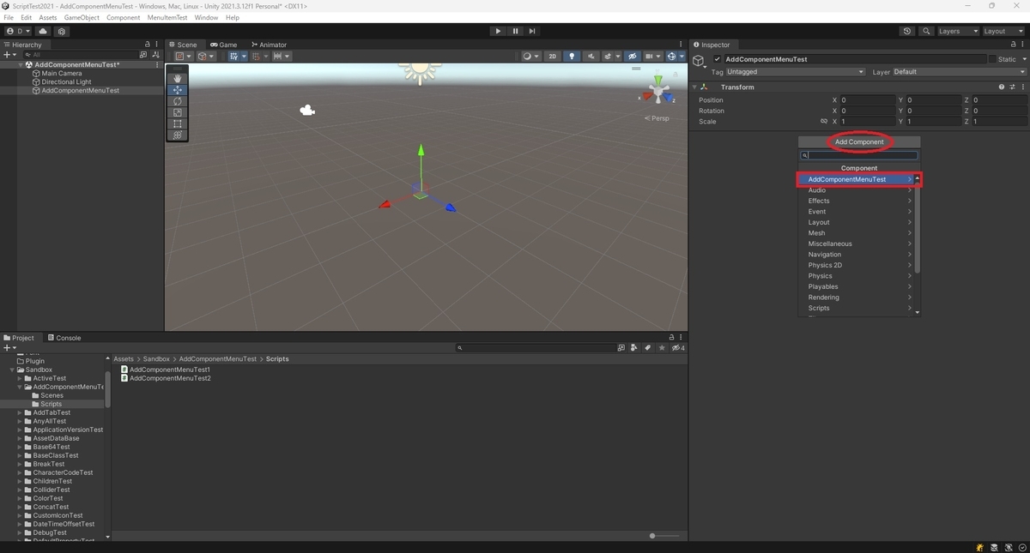
Task: Toggle the Static checkbox
Action: point(993,59)
